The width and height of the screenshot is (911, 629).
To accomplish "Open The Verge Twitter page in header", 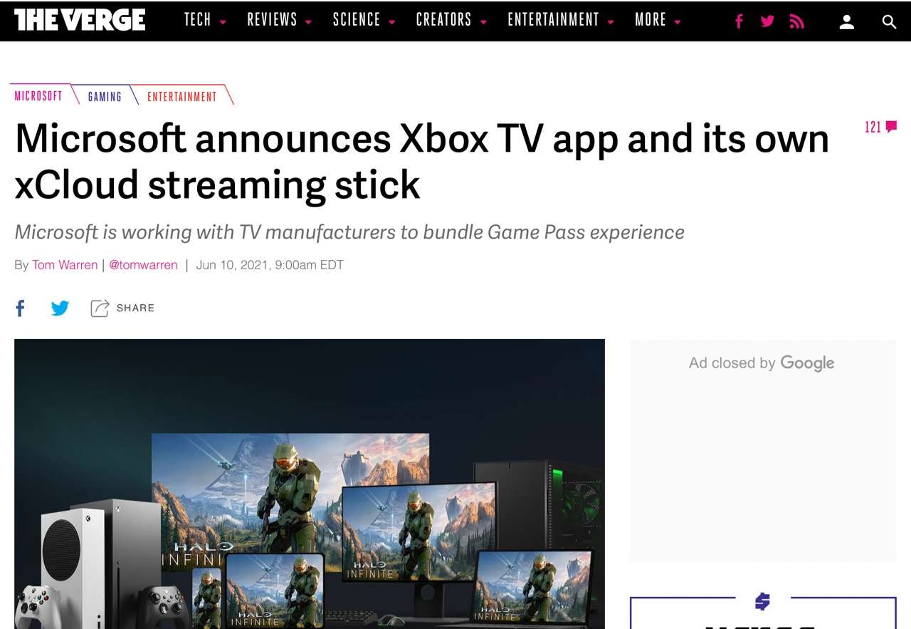I will 767,21.
